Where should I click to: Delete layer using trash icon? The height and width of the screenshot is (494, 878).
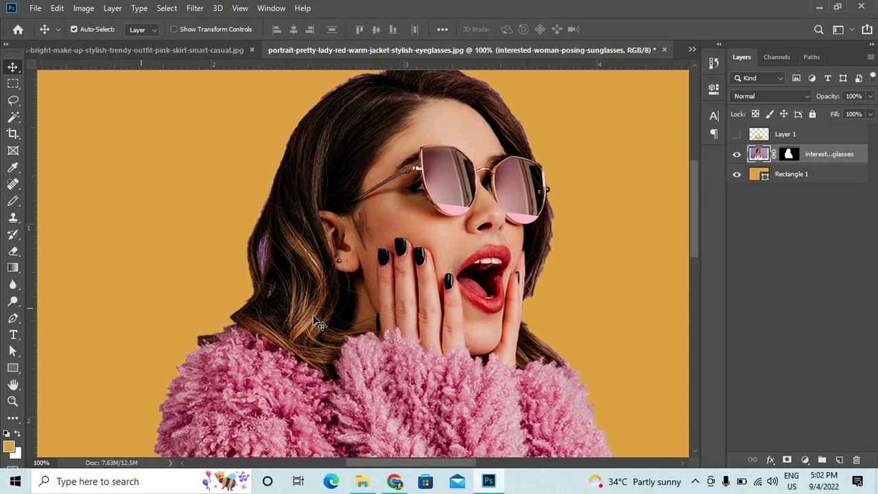click(x=856, y=460)
